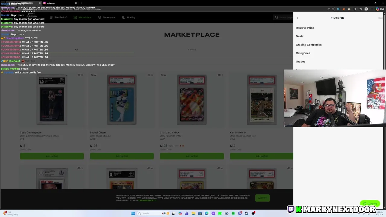Open the browser profile avatar
This screenshot has width=386, height=217.
(x=366, y=9)
